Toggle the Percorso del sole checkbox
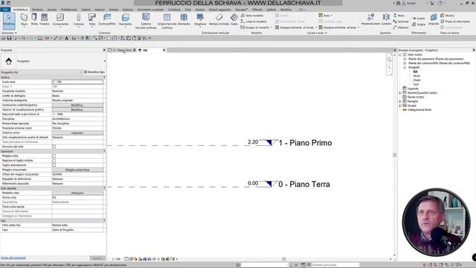The width and height of the screenshot is (476, 268). click(54, 147)
